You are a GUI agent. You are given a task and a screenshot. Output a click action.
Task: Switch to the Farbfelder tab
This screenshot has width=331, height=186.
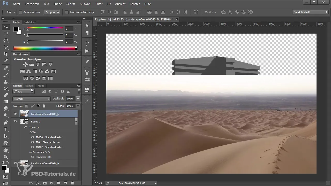pos(29,22)
